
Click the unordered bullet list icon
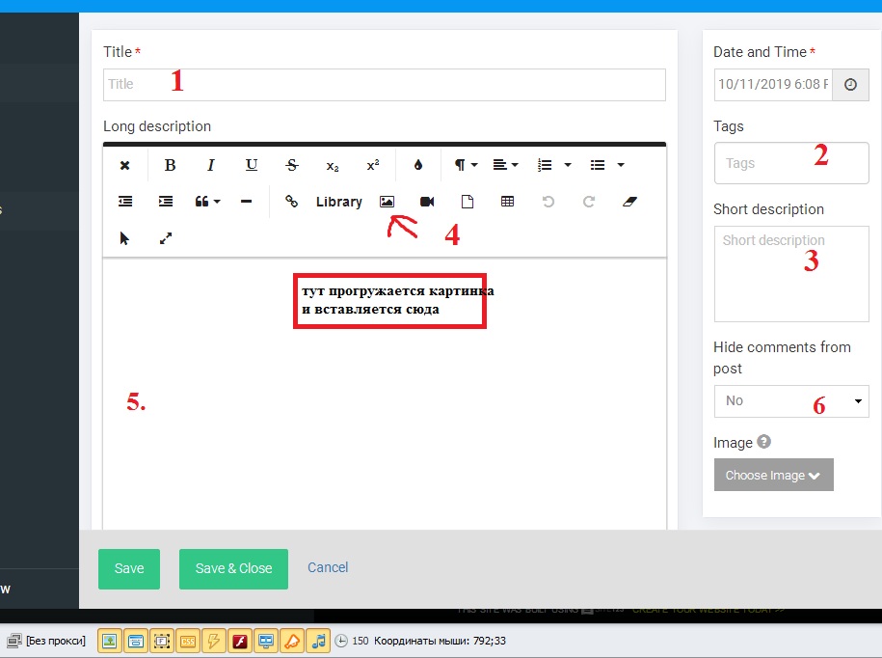click(598, 165)
